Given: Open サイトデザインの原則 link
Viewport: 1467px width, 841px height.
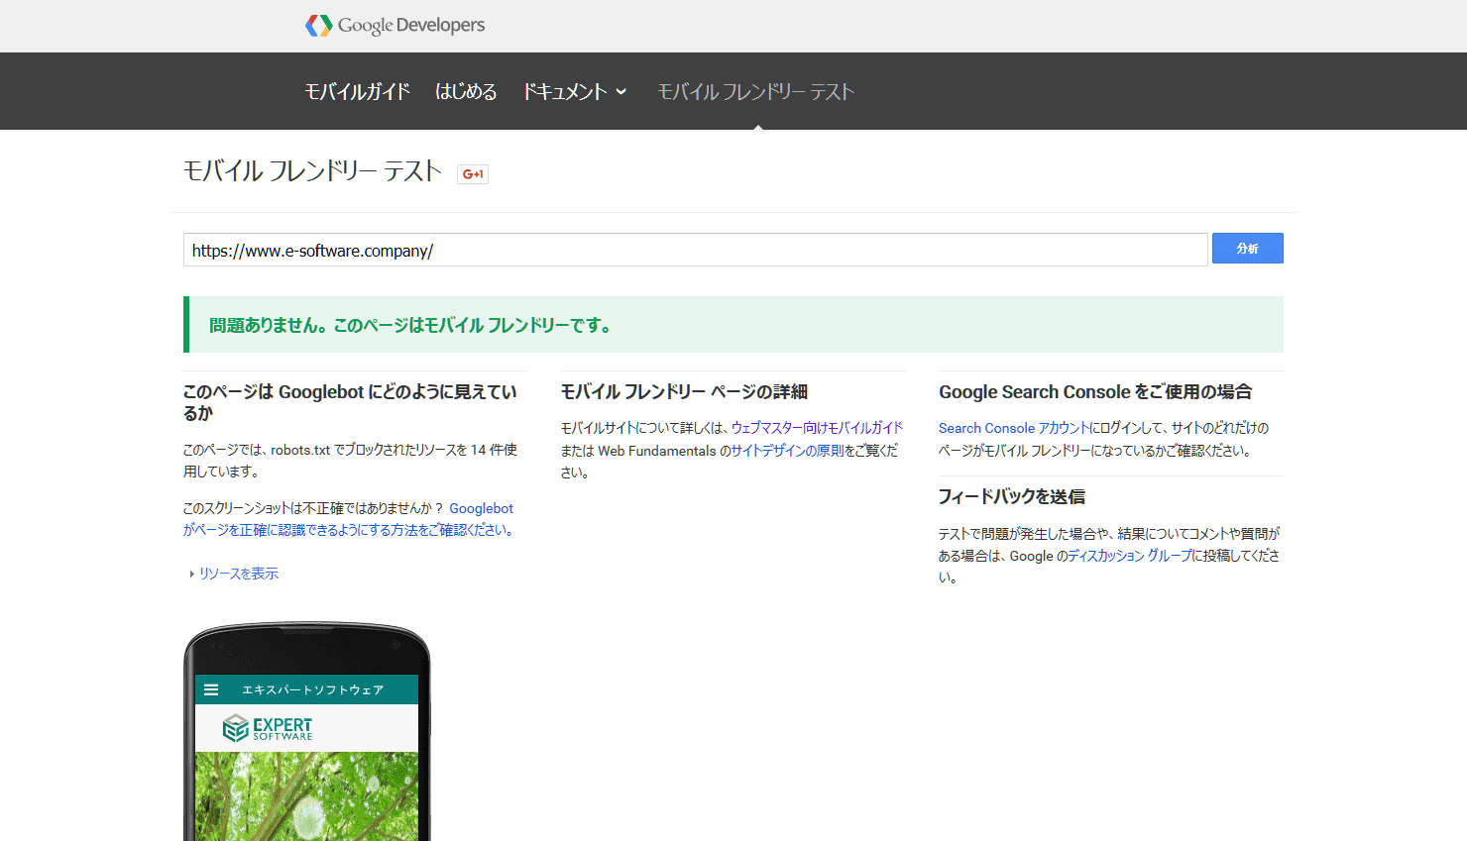Looking at the screenshot, I should pos(787,451).
